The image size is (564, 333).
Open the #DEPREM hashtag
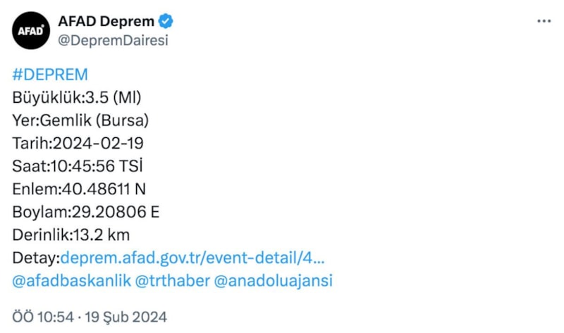click(50, 75)
